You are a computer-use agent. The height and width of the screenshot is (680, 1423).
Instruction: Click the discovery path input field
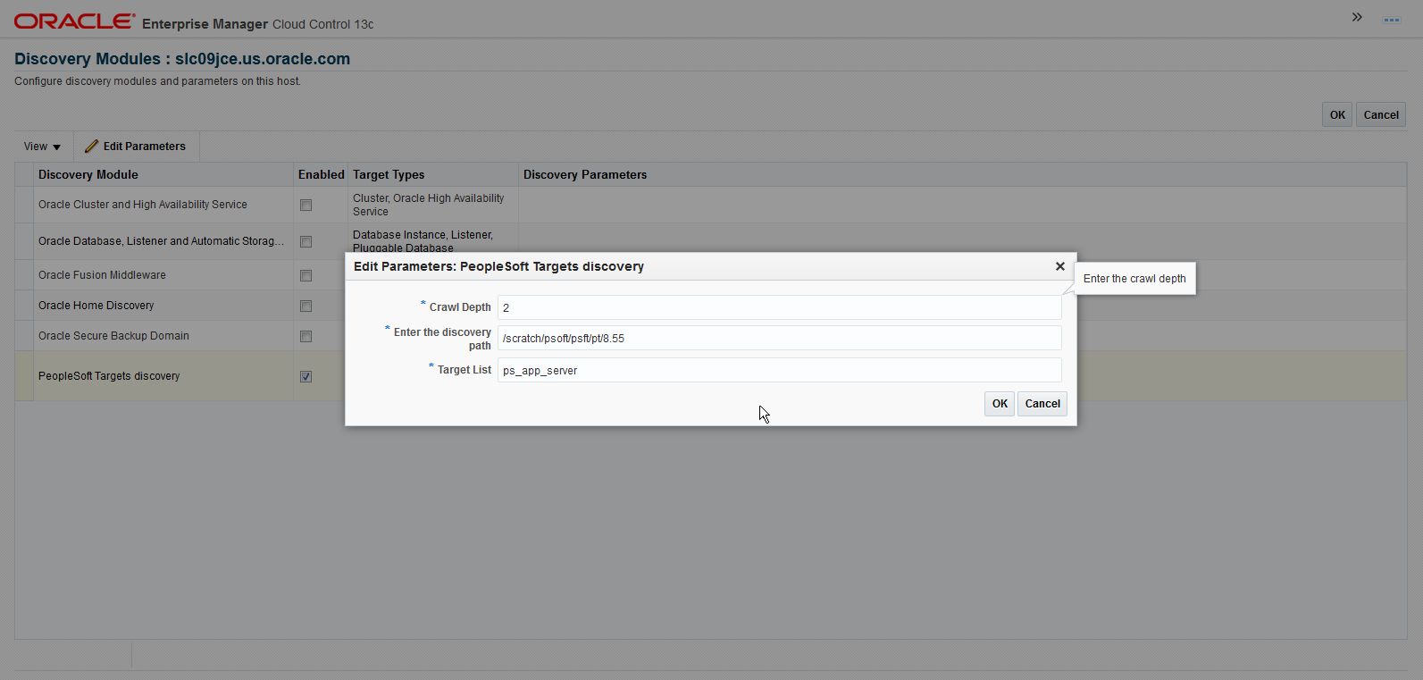click(779, 338)
